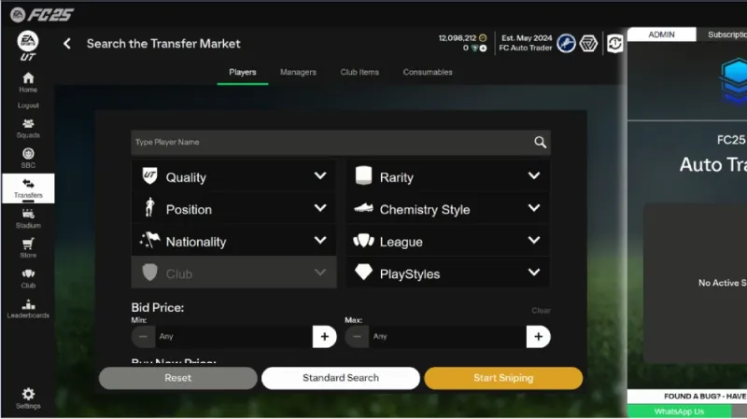The height and width of the screenshot is (419, 747).
Task: Click the search magnifier icon
Action: (x=540, y=142)
